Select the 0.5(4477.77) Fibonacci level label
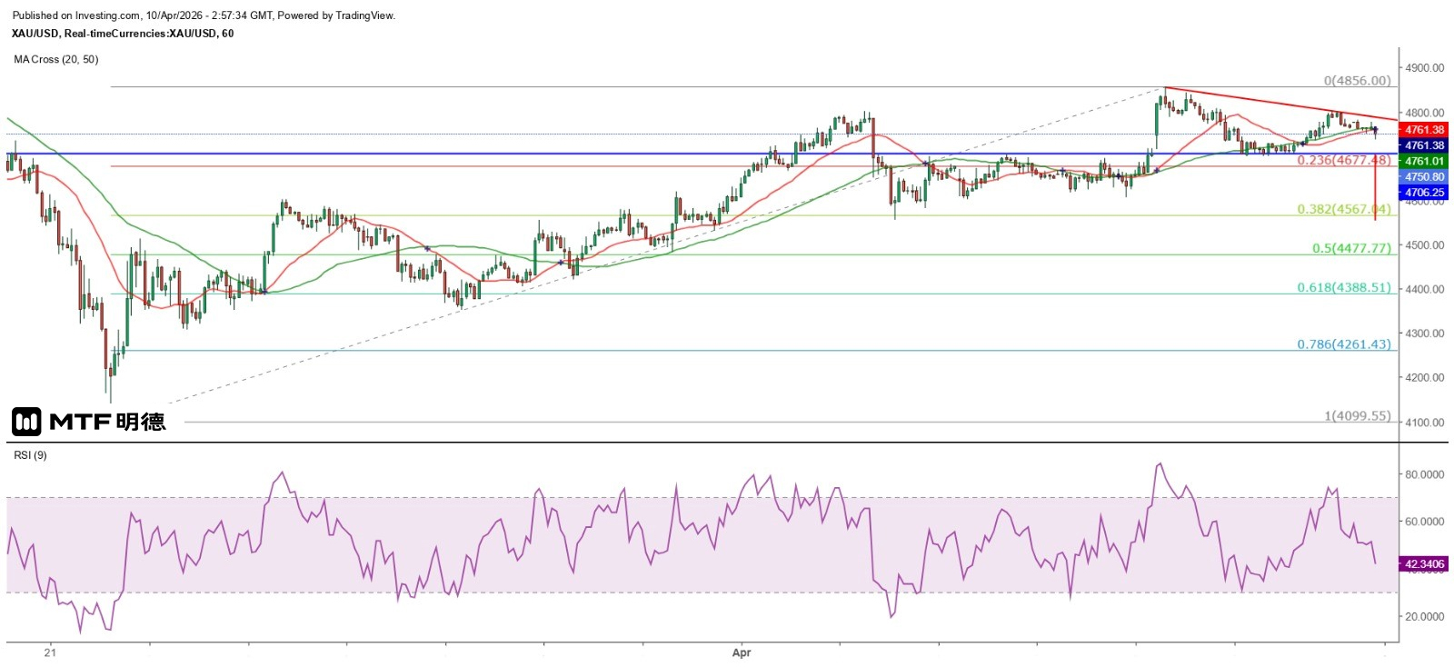Screen dimensions: 1454x667 (1350, 248)
